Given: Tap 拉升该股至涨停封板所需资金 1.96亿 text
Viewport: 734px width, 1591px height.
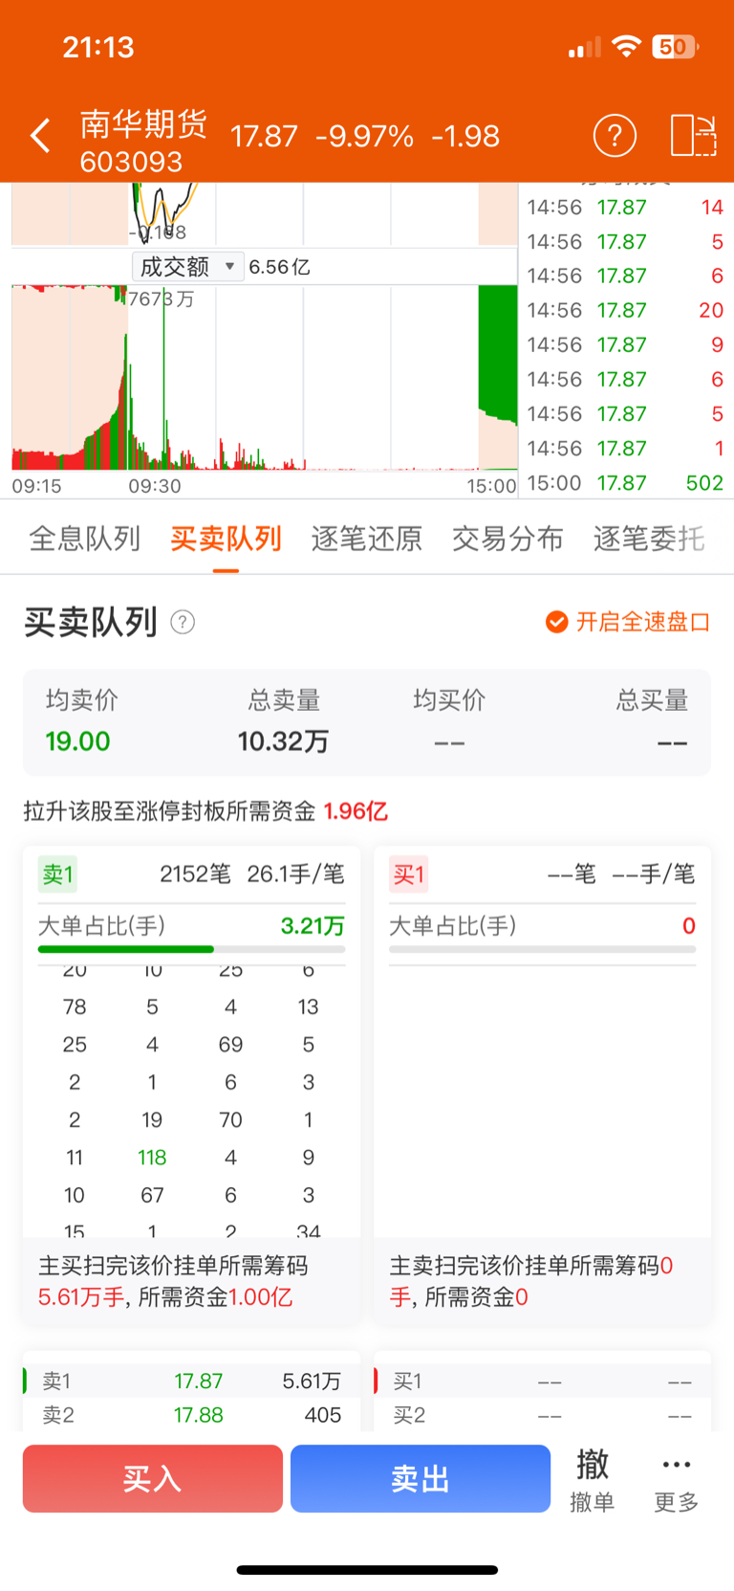Looking at the screenshot, I should 205,811.
